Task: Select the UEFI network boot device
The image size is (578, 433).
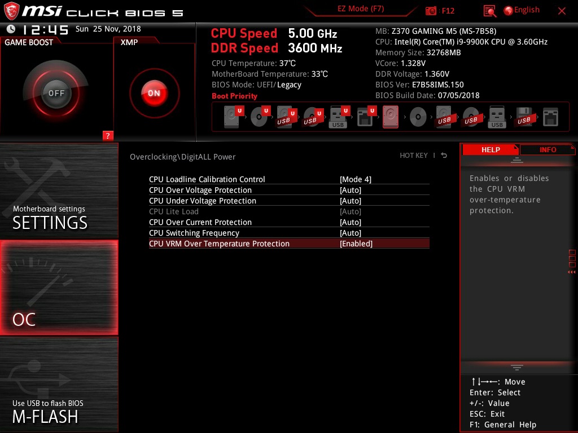Action: [x=366, y=116]
